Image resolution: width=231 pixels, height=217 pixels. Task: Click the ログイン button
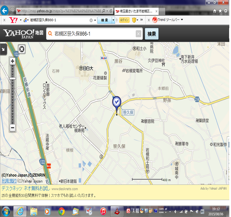124,20
